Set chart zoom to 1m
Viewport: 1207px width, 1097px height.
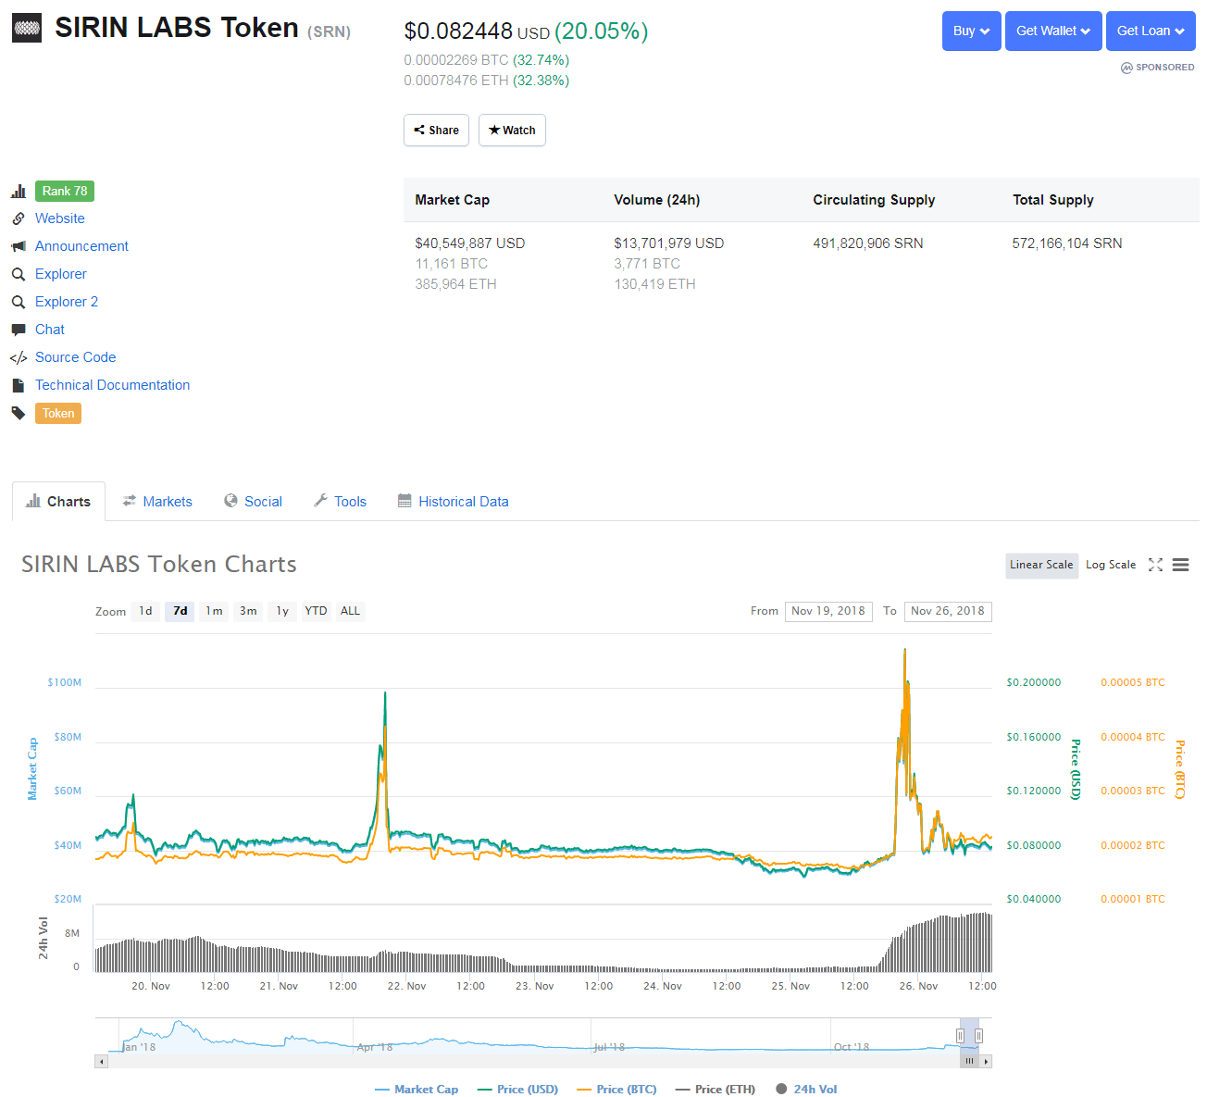pos(214,611)
